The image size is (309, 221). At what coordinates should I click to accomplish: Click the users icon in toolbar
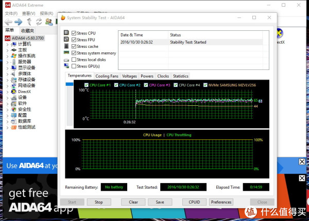tap(48, 22)
